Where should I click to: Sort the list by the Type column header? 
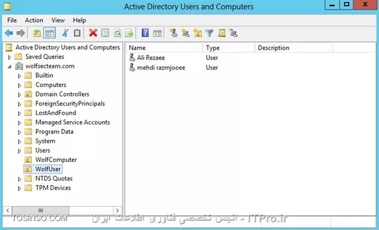(229, 48)
